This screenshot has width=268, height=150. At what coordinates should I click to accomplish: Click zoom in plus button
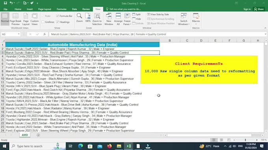click(257, 140)
